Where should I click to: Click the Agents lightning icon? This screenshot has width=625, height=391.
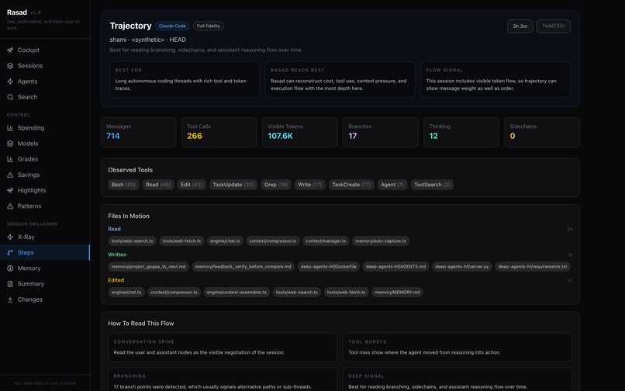[10, 81]
